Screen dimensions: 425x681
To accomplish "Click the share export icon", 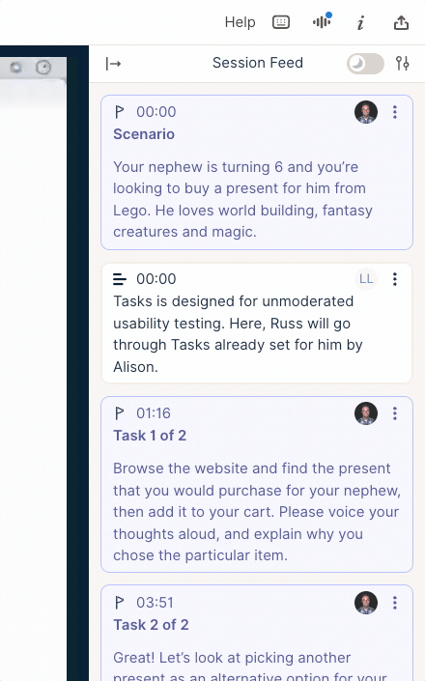I will click(401, 22).
